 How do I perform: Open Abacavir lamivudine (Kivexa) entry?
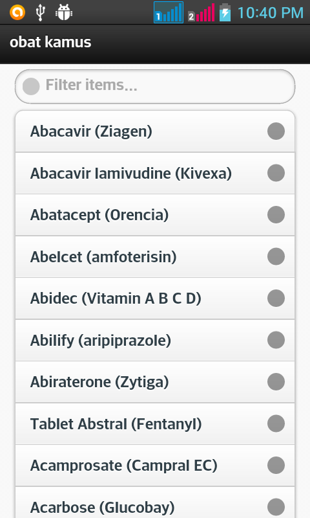pyautogui.click(x=155, y=173)
